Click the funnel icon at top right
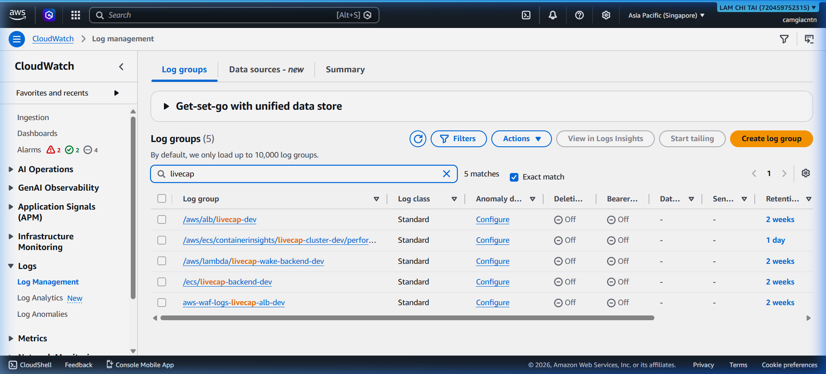The image size is (826, 374). pos(784,39)
